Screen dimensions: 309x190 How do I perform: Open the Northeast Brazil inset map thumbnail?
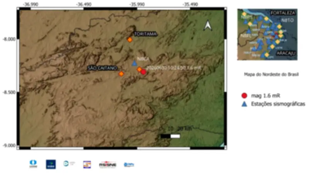tap(267, 34)
